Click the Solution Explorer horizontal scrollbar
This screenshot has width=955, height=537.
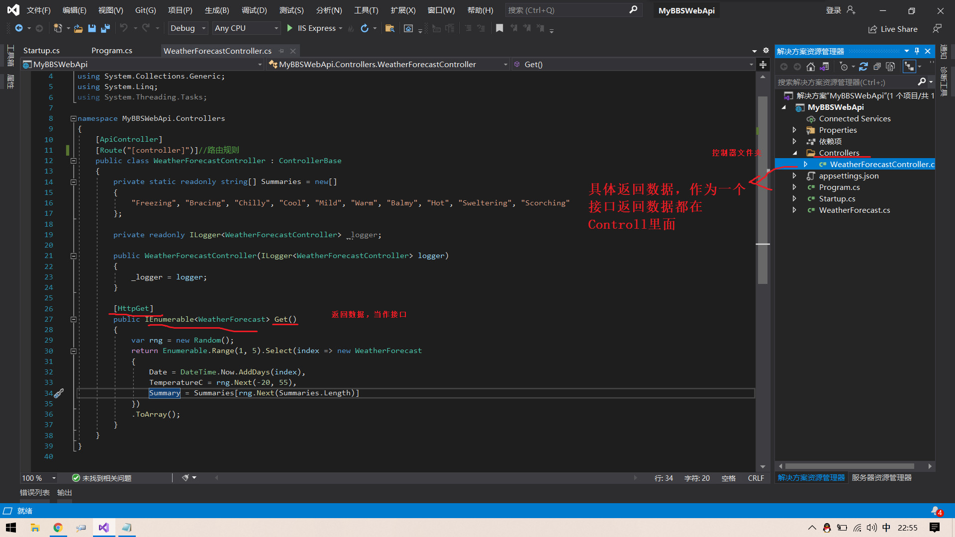tap(850, 466)
